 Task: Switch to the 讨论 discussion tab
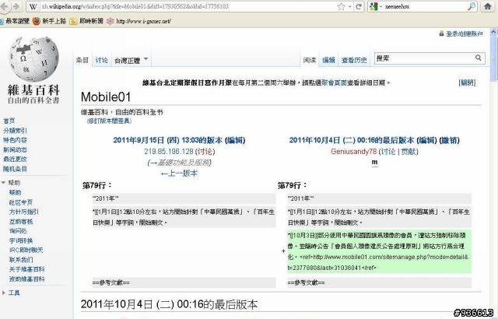pos(101,60)
